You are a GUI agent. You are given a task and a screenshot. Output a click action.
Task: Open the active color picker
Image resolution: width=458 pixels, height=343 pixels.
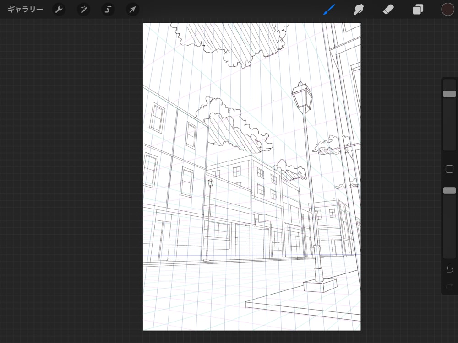[448, 9]
